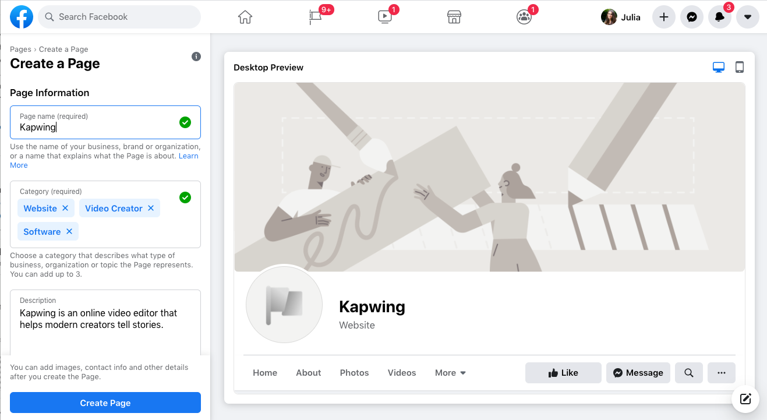Open the Watch video icon

[385, 17]
